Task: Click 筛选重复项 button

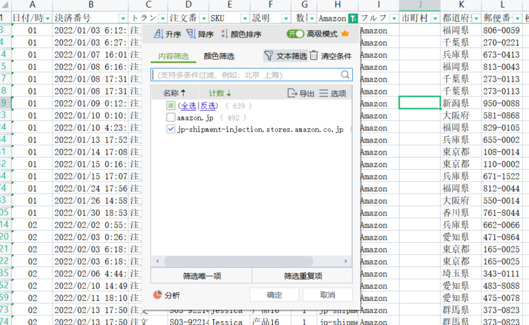Action: tap(303, 276)
